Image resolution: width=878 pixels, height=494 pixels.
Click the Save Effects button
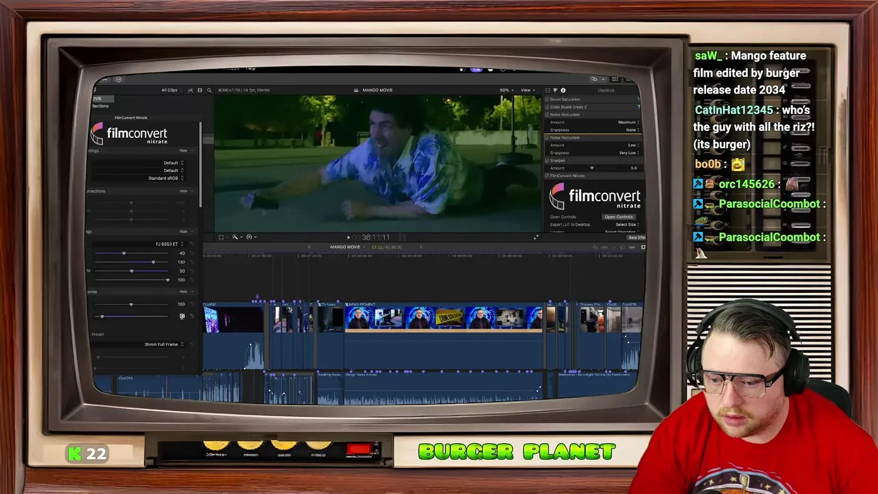(x=637, y=237)
